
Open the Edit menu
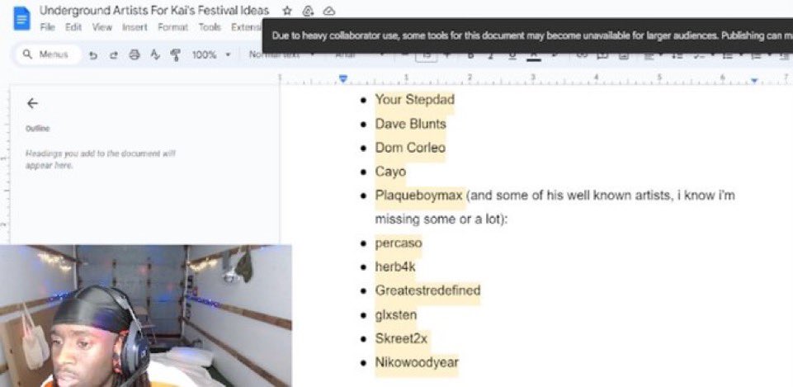point(73,27)
